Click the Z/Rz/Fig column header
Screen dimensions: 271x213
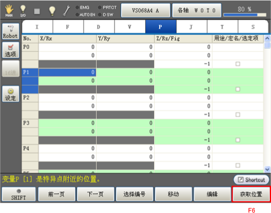(183, 38)
